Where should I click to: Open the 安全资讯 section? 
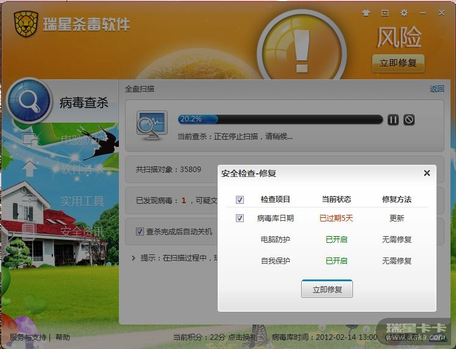coord(82,231)
